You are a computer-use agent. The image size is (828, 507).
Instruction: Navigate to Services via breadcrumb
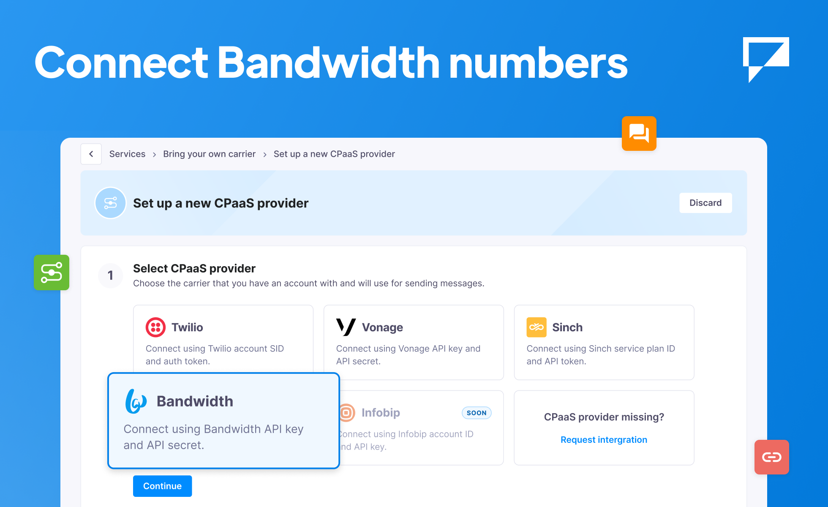(127, 154)
